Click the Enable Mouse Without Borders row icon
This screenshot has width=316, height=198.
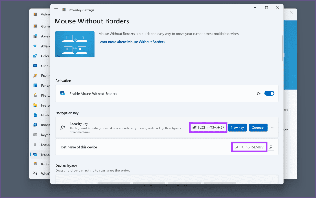[x=62, y=93]
